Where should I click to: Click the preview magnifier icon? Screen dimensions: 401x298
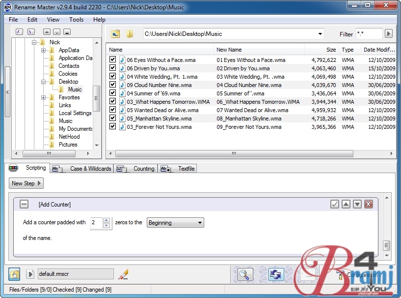(244, 274)
